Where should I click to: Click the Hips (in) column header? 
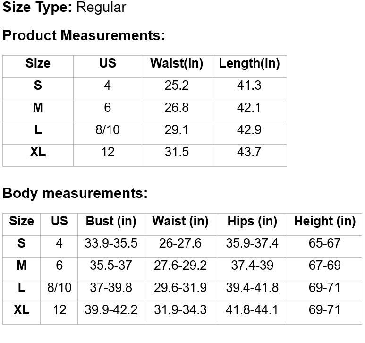point(252,221)
